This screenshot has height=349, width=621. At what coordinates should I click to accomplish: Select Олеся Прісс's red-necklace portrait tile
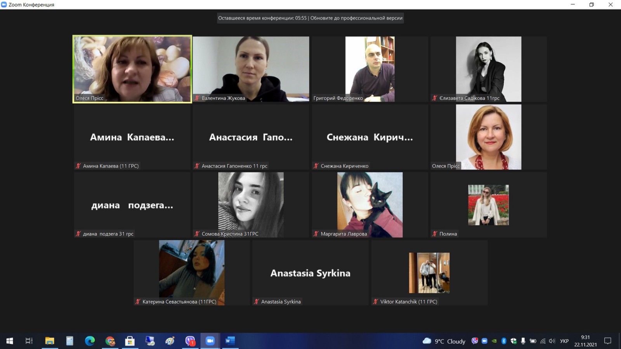[x=489, y=137]
